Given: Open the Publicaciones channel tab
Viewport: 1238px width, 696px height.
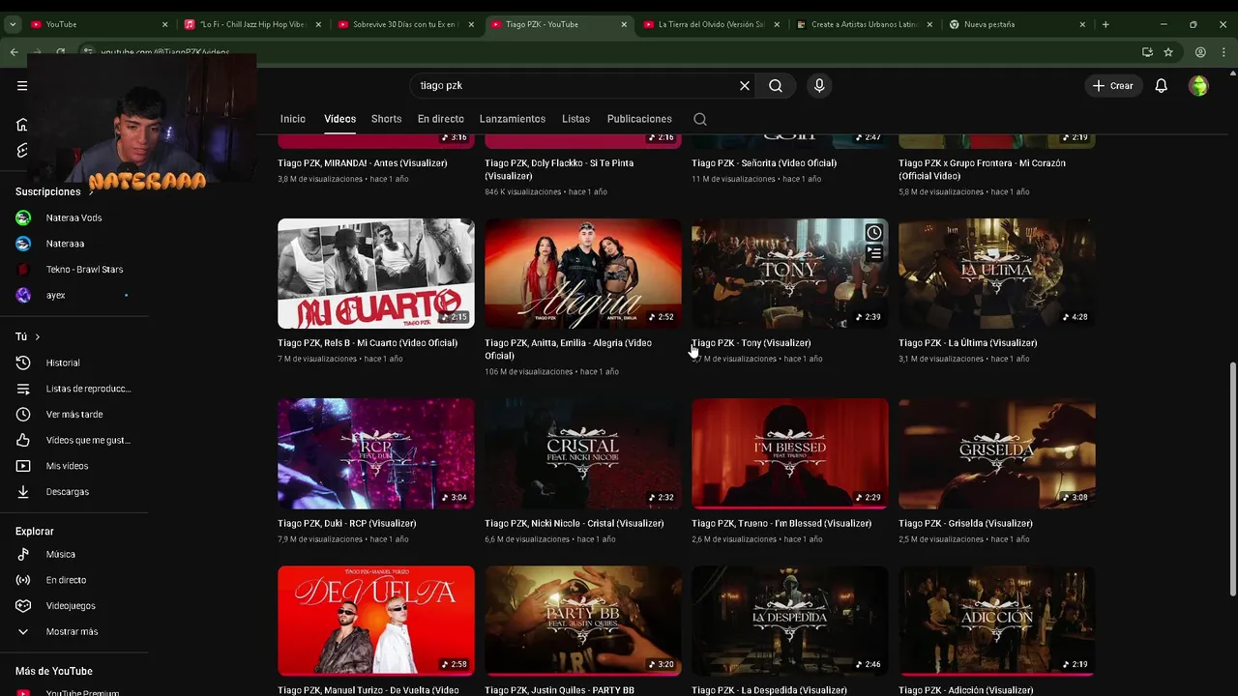Looking at the screenshot, I should [x=639, y=119].
